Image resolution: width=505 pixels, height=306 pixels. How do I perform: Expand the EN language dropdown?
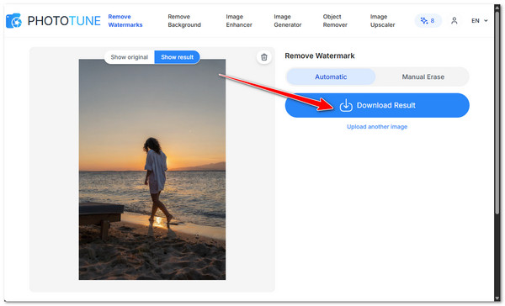[479, 21]
